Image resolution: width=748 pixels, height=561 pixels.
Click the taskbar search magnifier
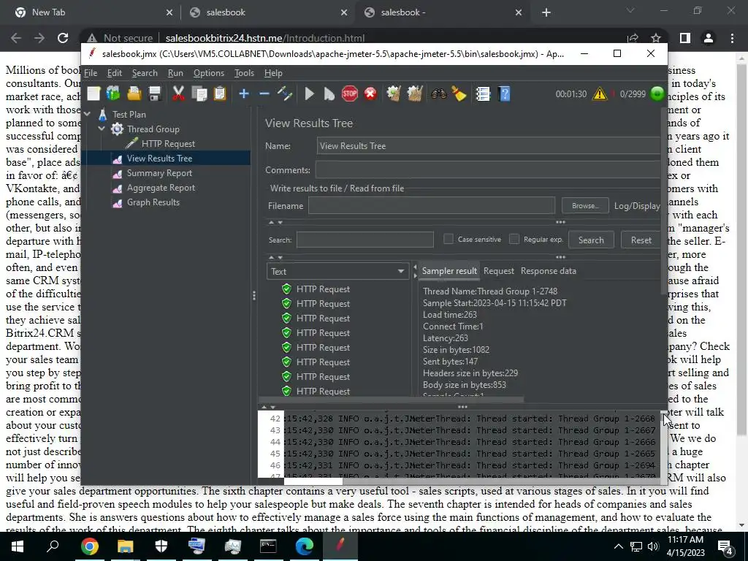(x=53, y=546)
